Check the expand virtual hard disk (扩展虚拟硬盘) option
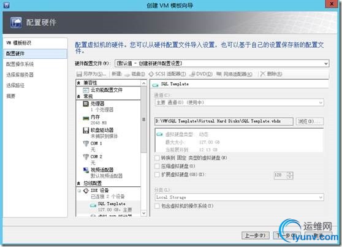Image resolution: width=342 pixels, height=247 pixels. (157, 174)
